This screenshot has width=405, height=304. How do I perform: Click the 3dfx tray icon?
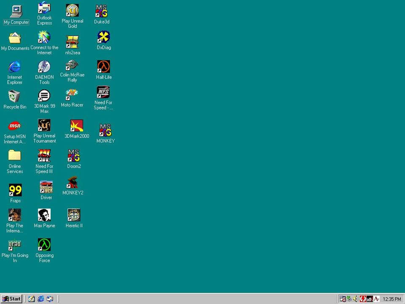click(x=370, y=299)
